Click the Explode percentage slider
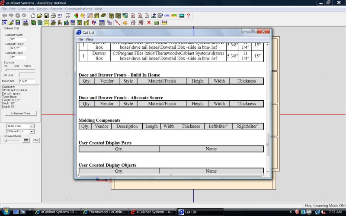 click(20, 70)
